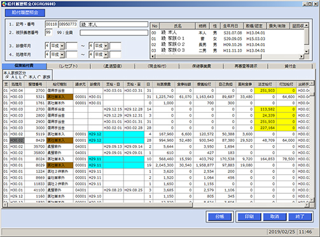Open the 診療年月 start era dropdown
320x237 pixels.
[62, 46]
